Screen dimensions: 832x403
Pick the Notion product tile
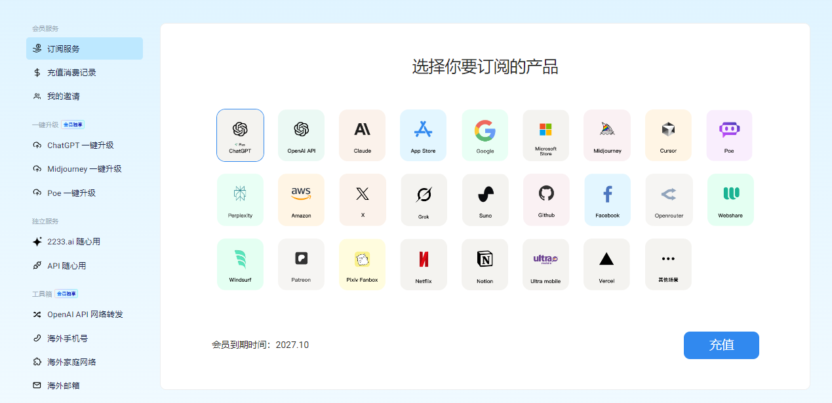coord(485,264)
